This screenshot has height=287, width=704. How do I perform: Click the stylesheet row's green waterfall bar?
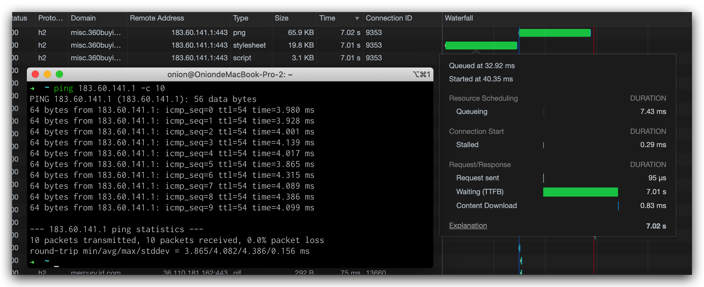pyautogui.click(x=481, y=46)
